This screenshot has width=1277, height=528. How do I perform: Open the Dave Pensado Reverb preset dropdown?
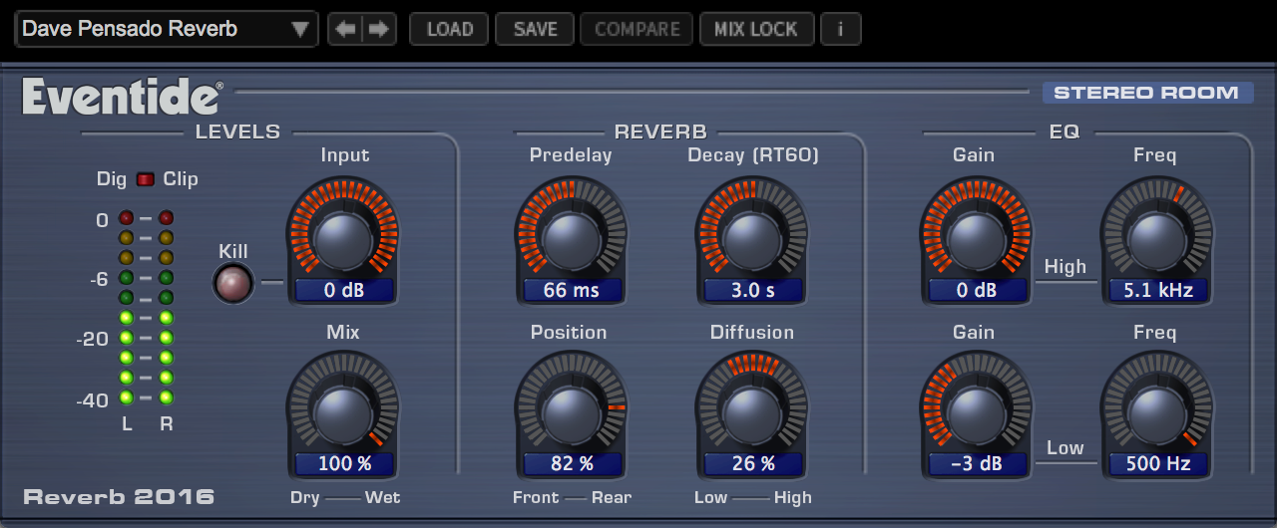pyautogui.click(x=167, y=29)
